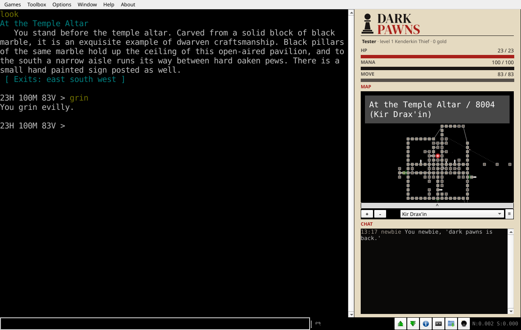
Task: Click the cassette tape replay icon
Action: tap(439, 324)
